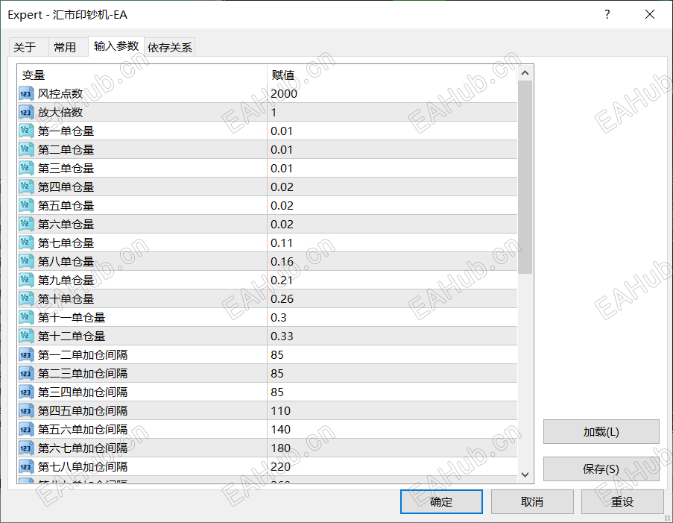Select the 140 value of 第五六单加仓间隔
Screen dimensions: 673x523
tap(281, 429)
